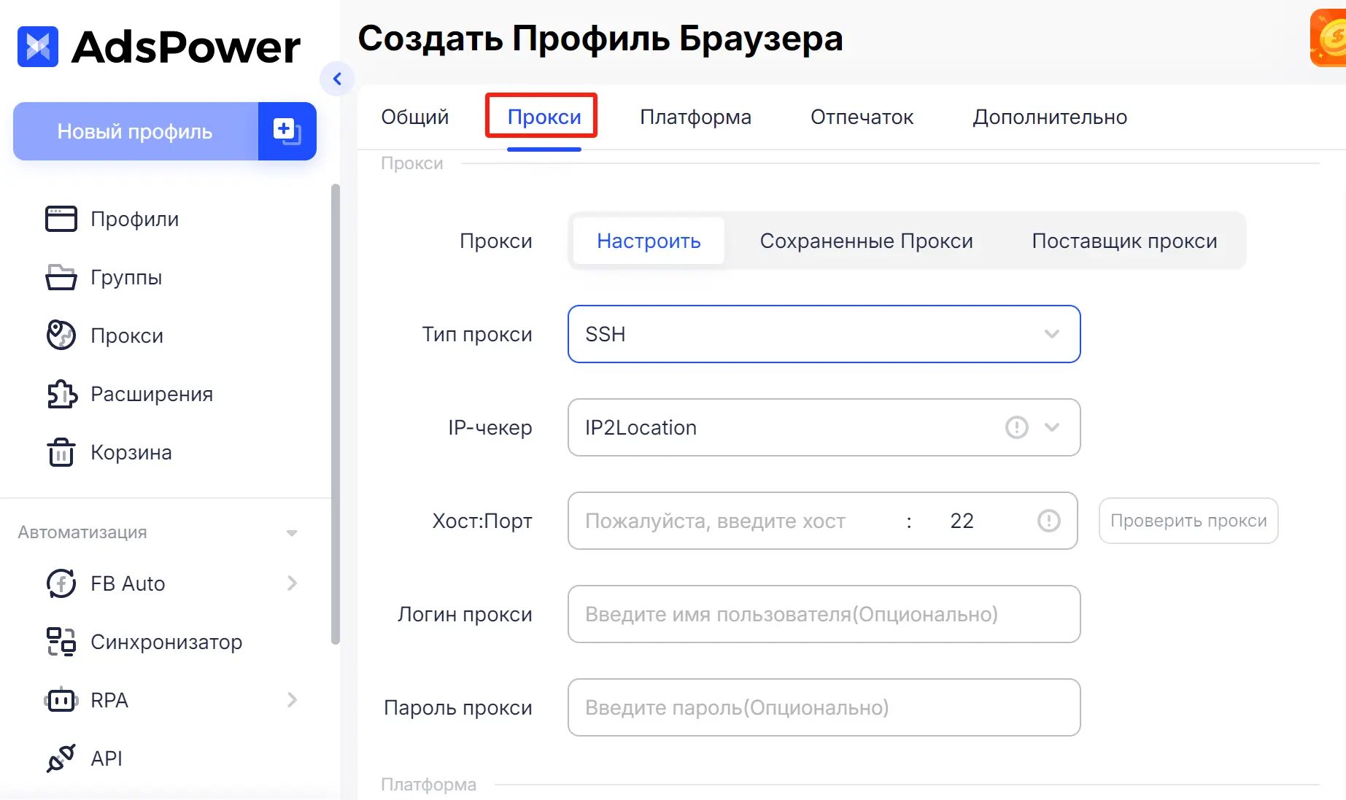Collapse the sidebar with the arrow button
The image size is (1346, 800).
click(x=337, y=79)
